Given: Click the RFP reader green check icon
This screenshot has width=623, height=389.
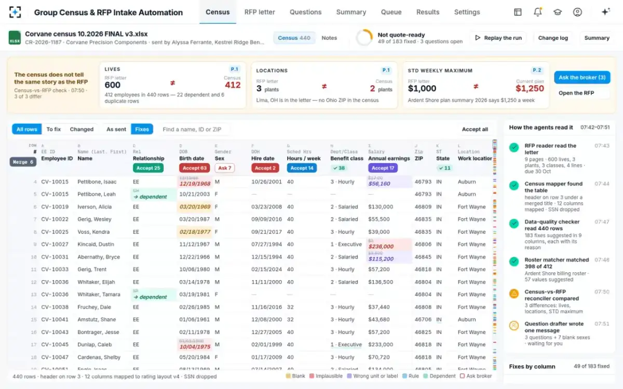Looking at the screenshot, I should pos(514,148).
